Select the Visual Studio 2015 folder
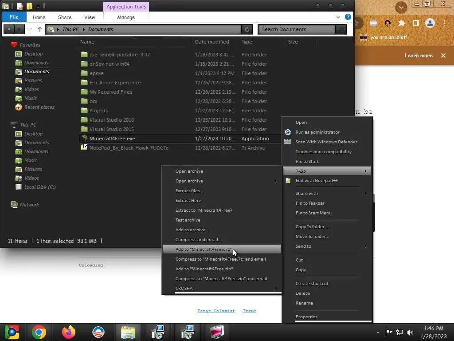 (x=111, y=129)
